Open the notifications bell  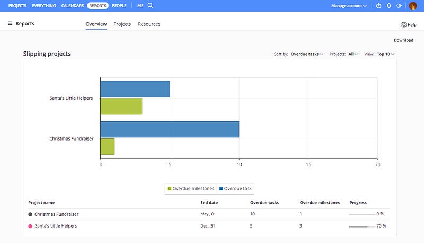click(x=389, y=6)
